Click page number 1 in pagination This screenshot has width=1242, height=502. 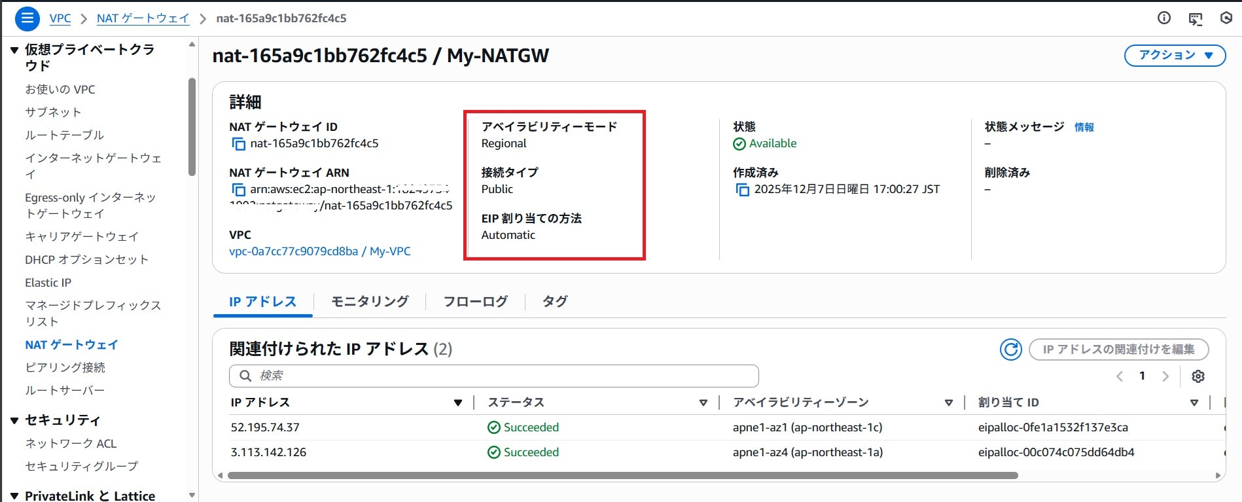[1143, 376]
